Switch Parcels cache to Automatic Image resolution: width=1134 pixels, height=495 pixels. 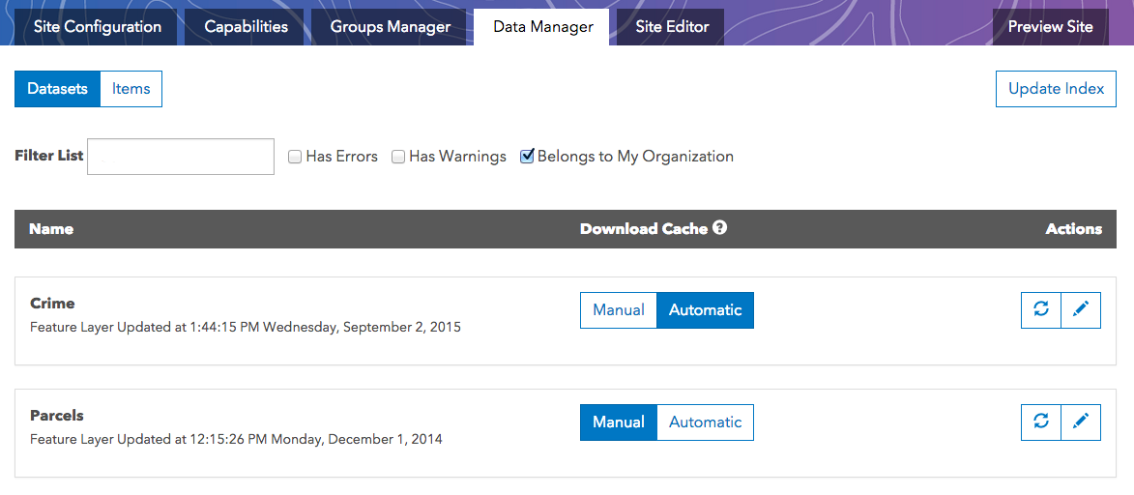[x=705, y=422]
